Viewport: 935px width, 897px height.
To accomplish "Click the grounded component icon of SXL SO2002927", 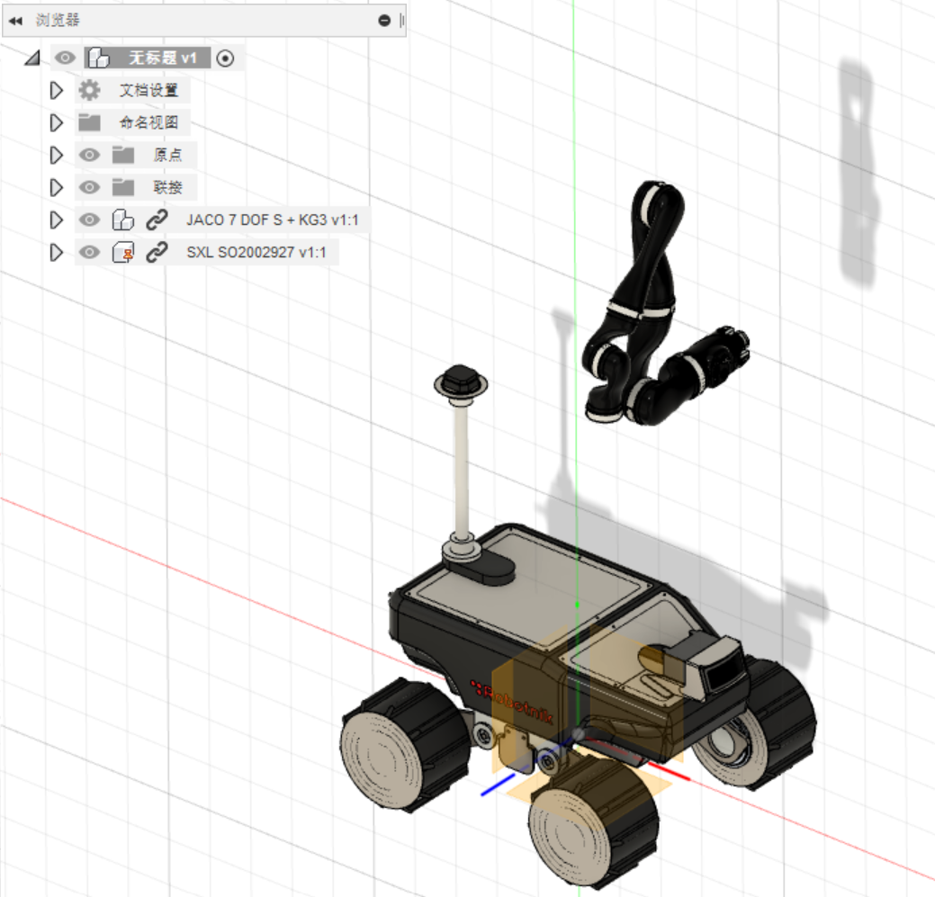I will pos(124,252).
